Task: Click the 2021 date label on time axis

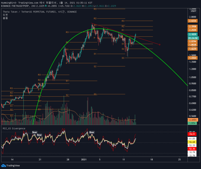Action: (84, 160)
